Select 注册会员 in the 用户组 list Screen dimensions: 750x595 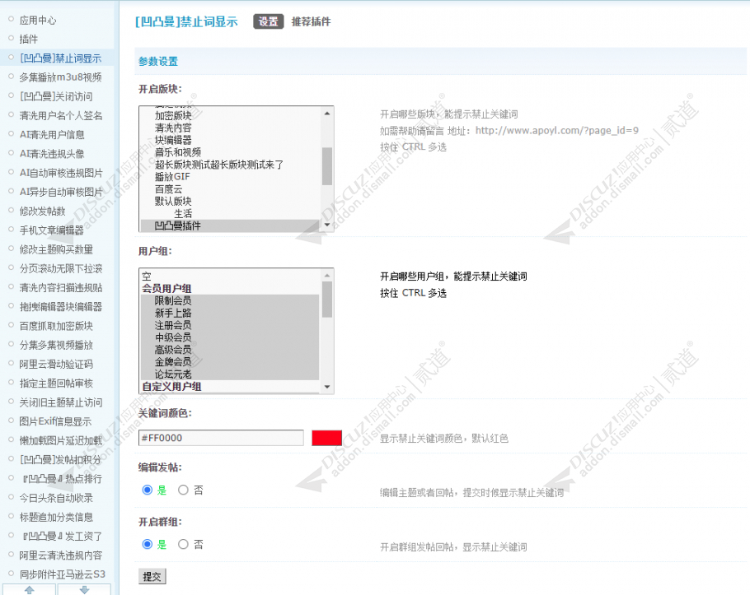(x=230, y=325)
